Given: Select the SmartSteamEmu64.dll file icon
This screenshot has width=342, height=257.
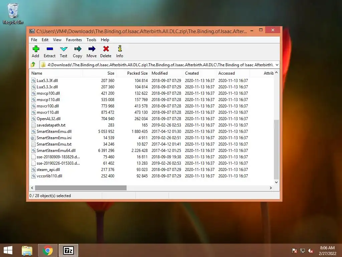Looking at the screenshot, I should click(33, 150).
